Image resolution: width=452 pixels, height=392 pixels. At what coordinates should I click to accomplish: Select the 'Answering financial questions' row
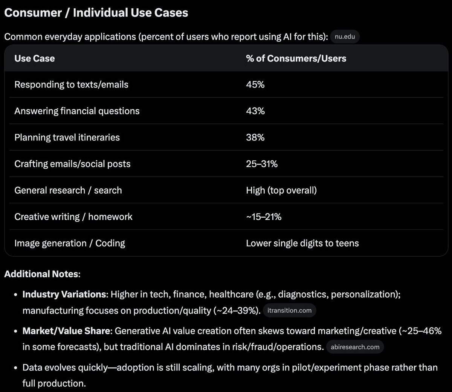point(226,111)
